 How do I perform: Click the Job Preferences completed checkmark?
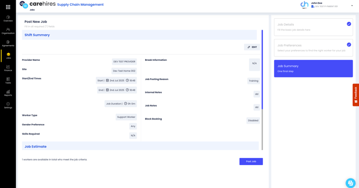349,45
